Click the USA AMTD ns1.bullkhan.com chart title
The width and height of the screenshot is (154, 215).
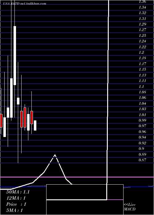pos(25,4)
